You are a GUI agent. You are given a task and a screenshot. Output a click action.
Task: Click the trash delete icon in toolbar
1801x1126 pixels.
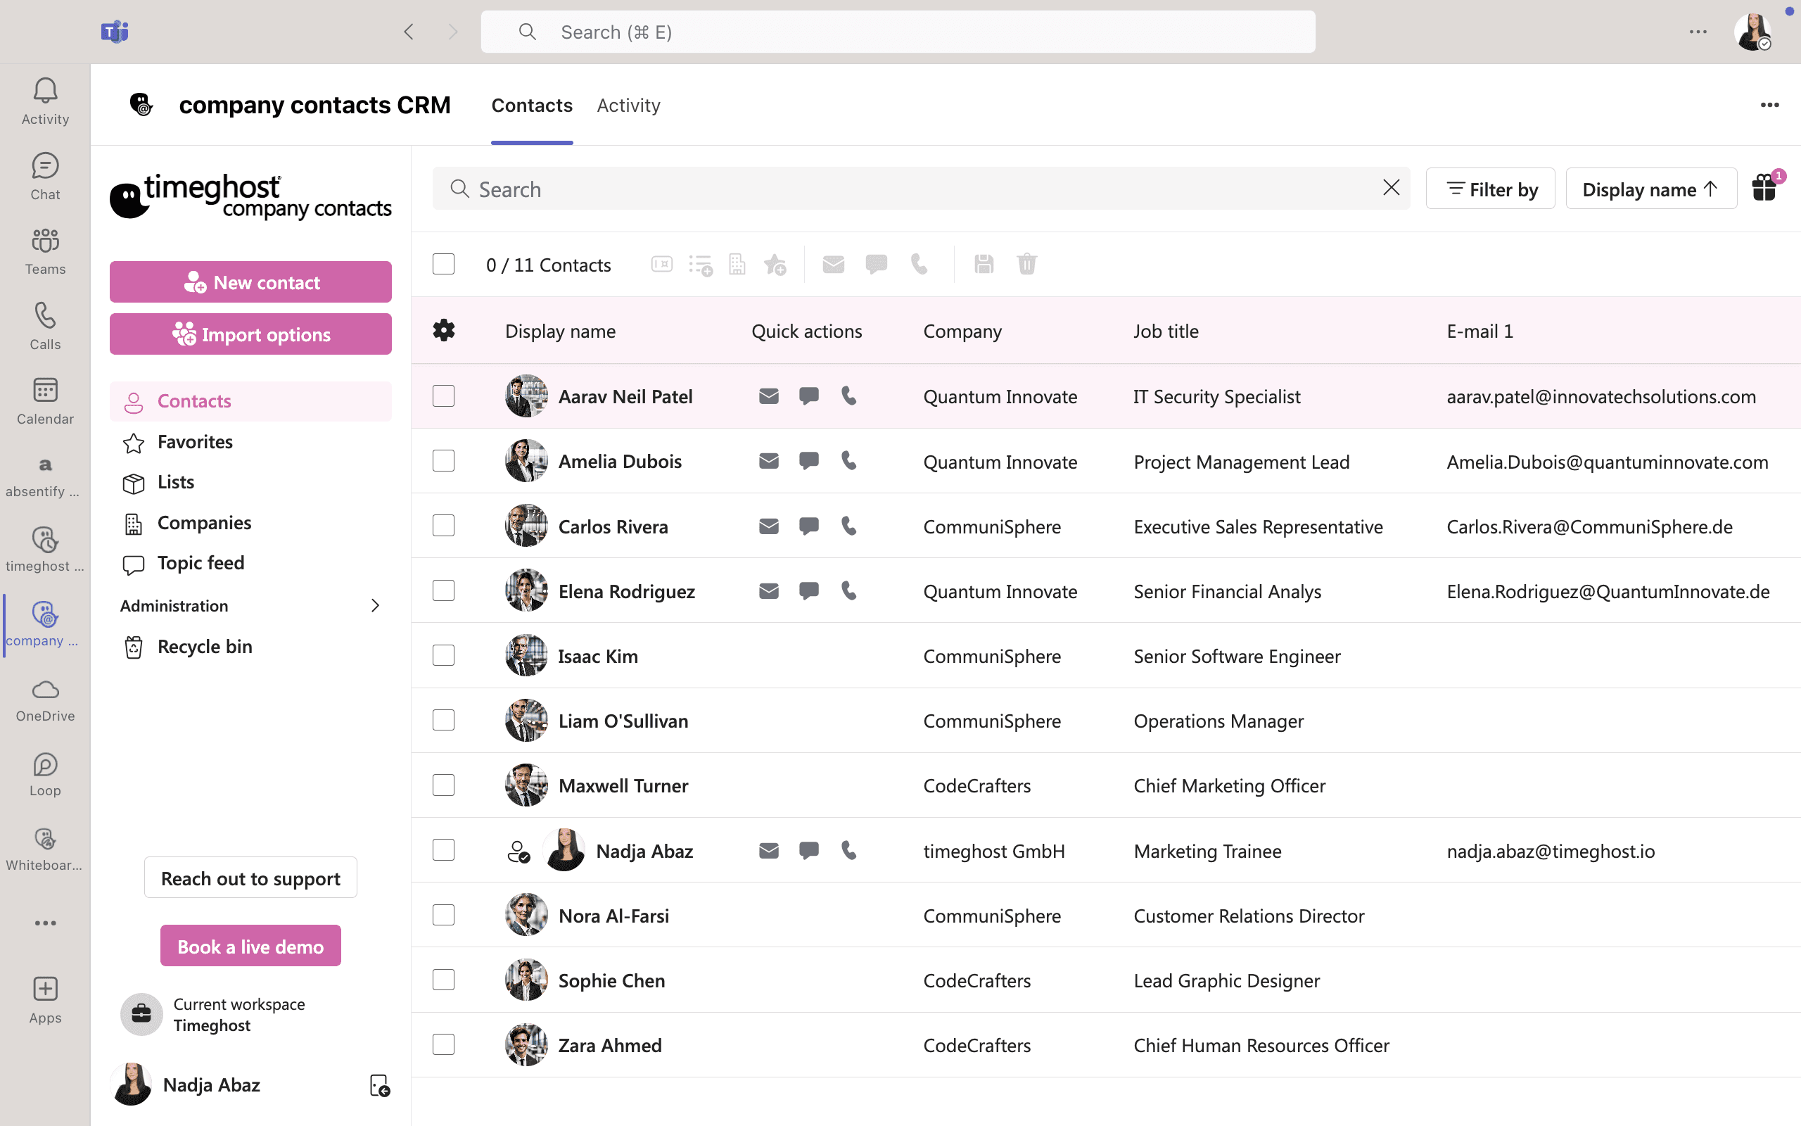(x=1027, y=264)
